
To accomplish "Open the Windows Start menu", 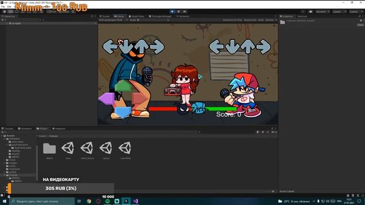I will tap(5, 201).
